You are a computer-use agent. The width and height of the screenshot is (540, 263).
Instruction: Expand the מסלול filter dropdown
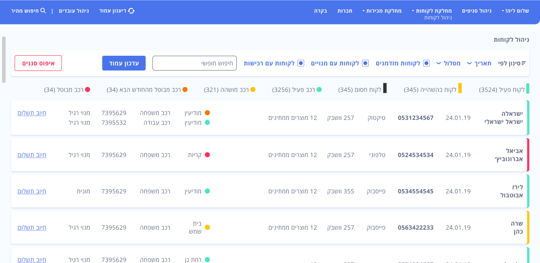coord(448,63)
